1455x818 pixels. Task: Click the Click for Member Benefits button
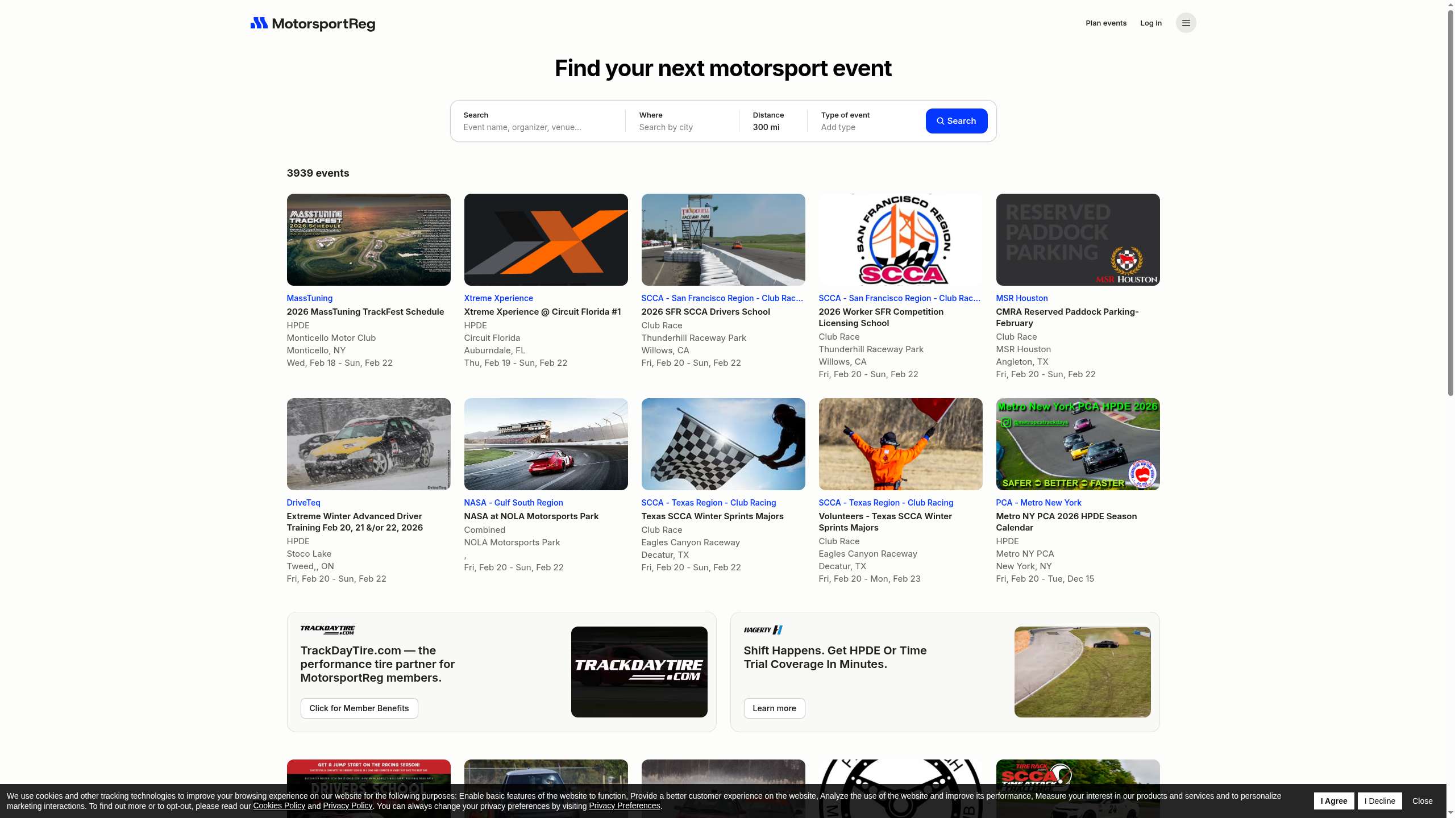(359, 708)
